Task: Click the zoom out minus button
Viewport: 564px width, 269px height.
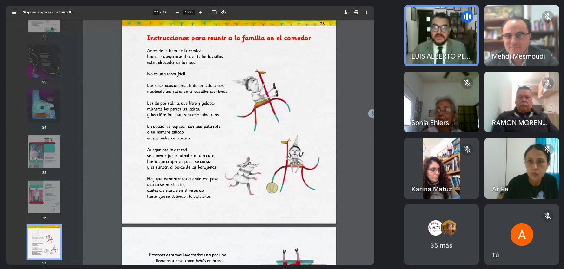Action: click(178, 13)
